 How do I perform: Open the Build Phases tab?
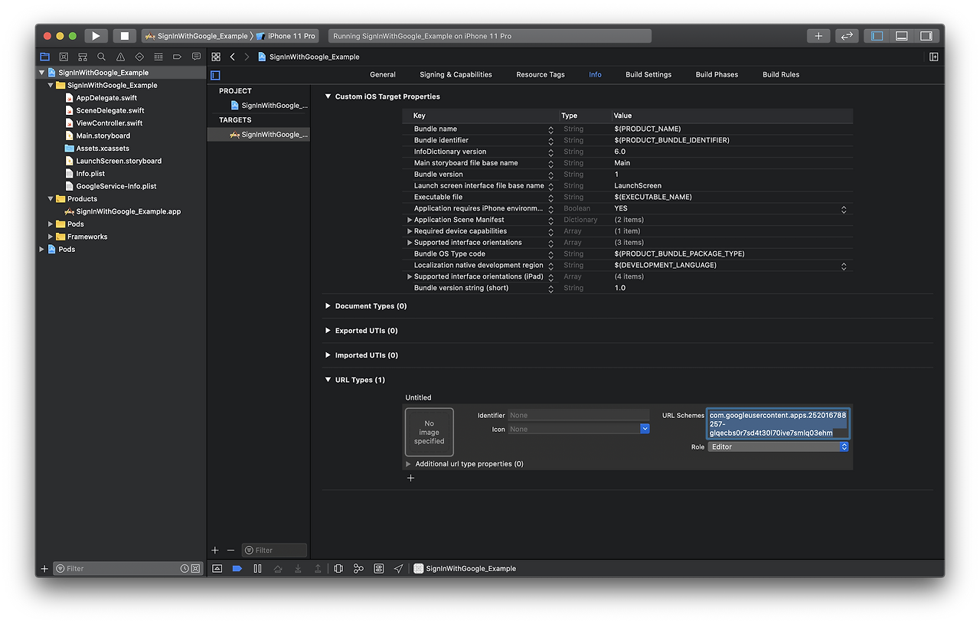click(x=715, y=74)
